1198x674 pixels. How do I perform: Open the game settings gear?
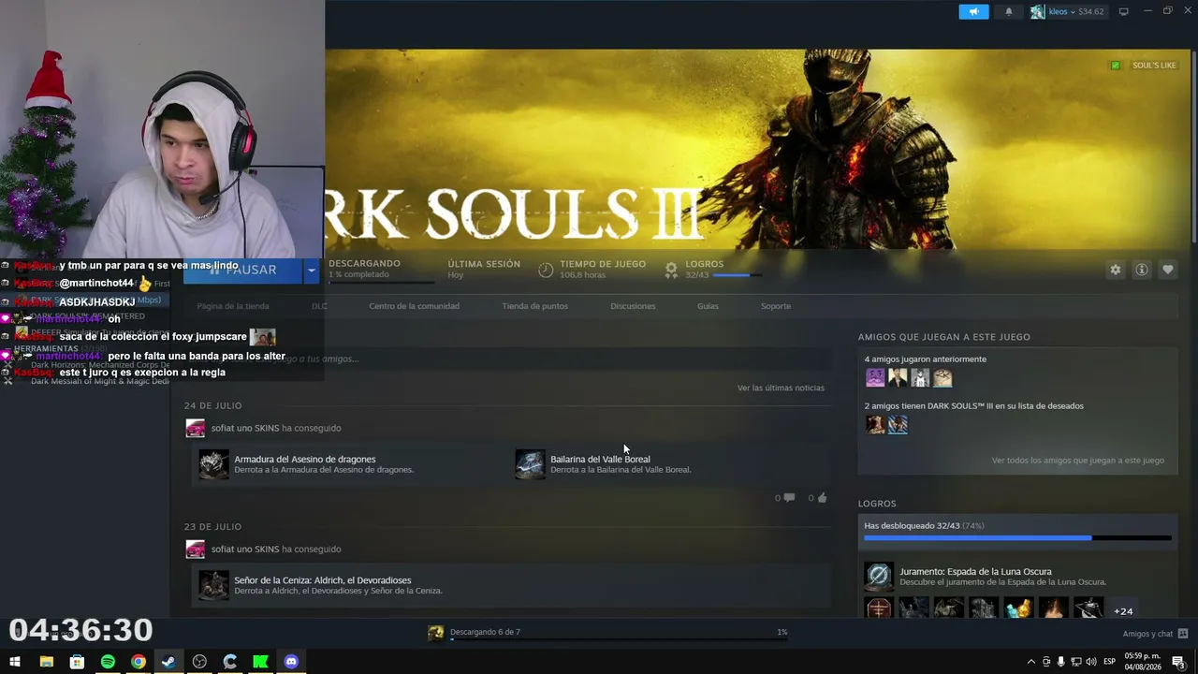point(1115,270)
